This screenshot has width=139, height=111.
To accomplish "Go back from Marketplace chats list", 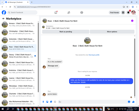I will tap(3, 19).
